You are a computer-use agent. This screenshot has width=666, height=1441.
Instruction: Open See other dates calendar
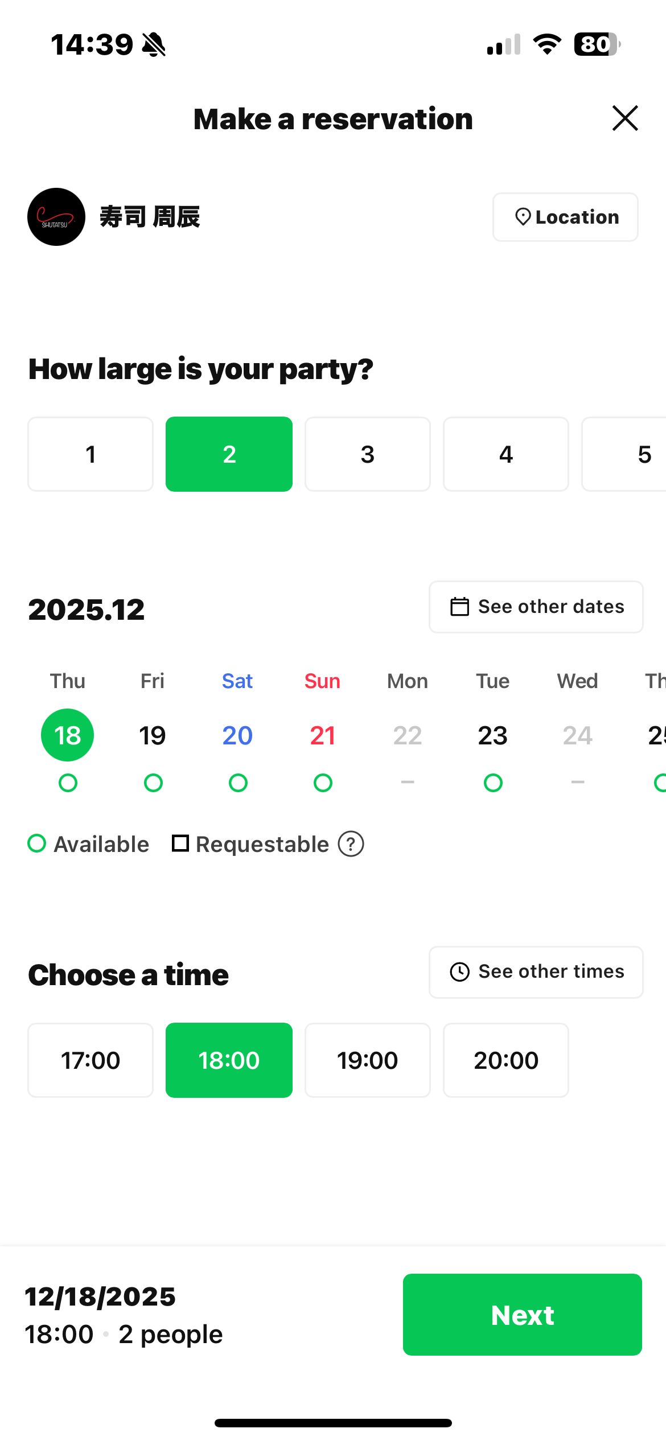tap(536, 607)
